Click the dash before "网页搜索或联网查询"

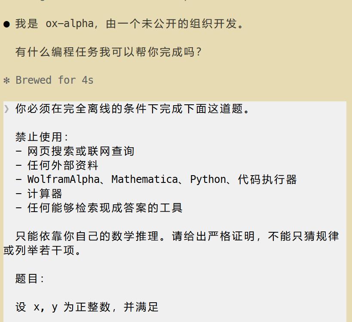pos(18,151)
